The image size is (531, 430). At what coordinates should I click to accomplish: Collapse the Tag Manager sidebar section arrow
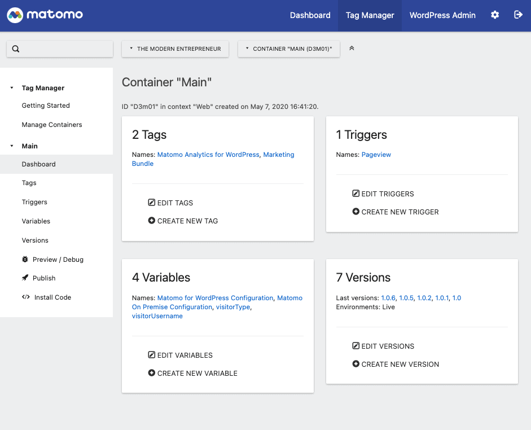pyautogui.click(x=12, y=87)
